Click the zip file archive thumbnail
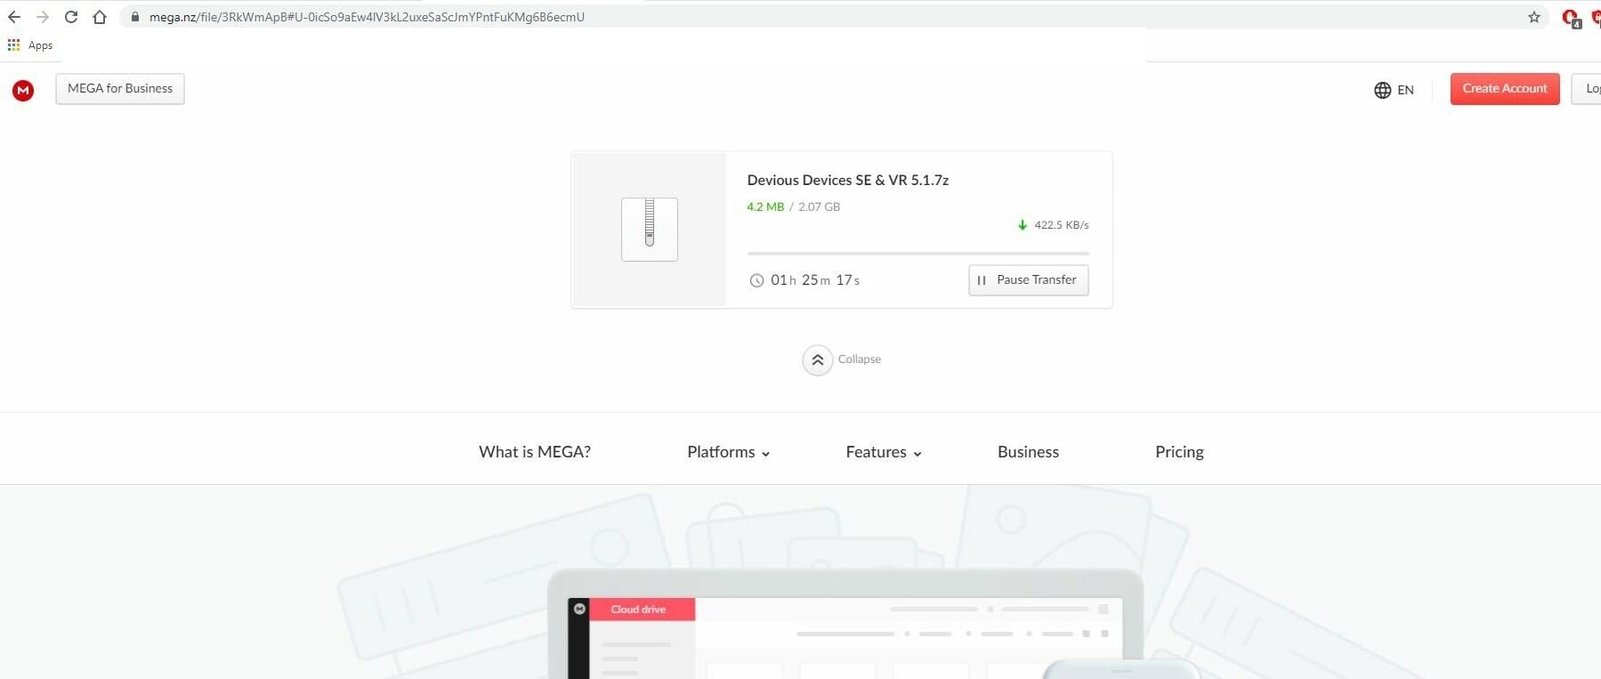This screenshot has width=1601, height=679. (x=650, y=230)
